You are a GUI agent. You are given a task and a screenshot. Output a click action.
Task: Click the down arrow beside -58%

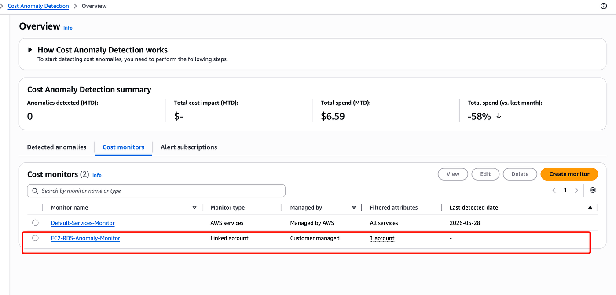click(499, 116)
